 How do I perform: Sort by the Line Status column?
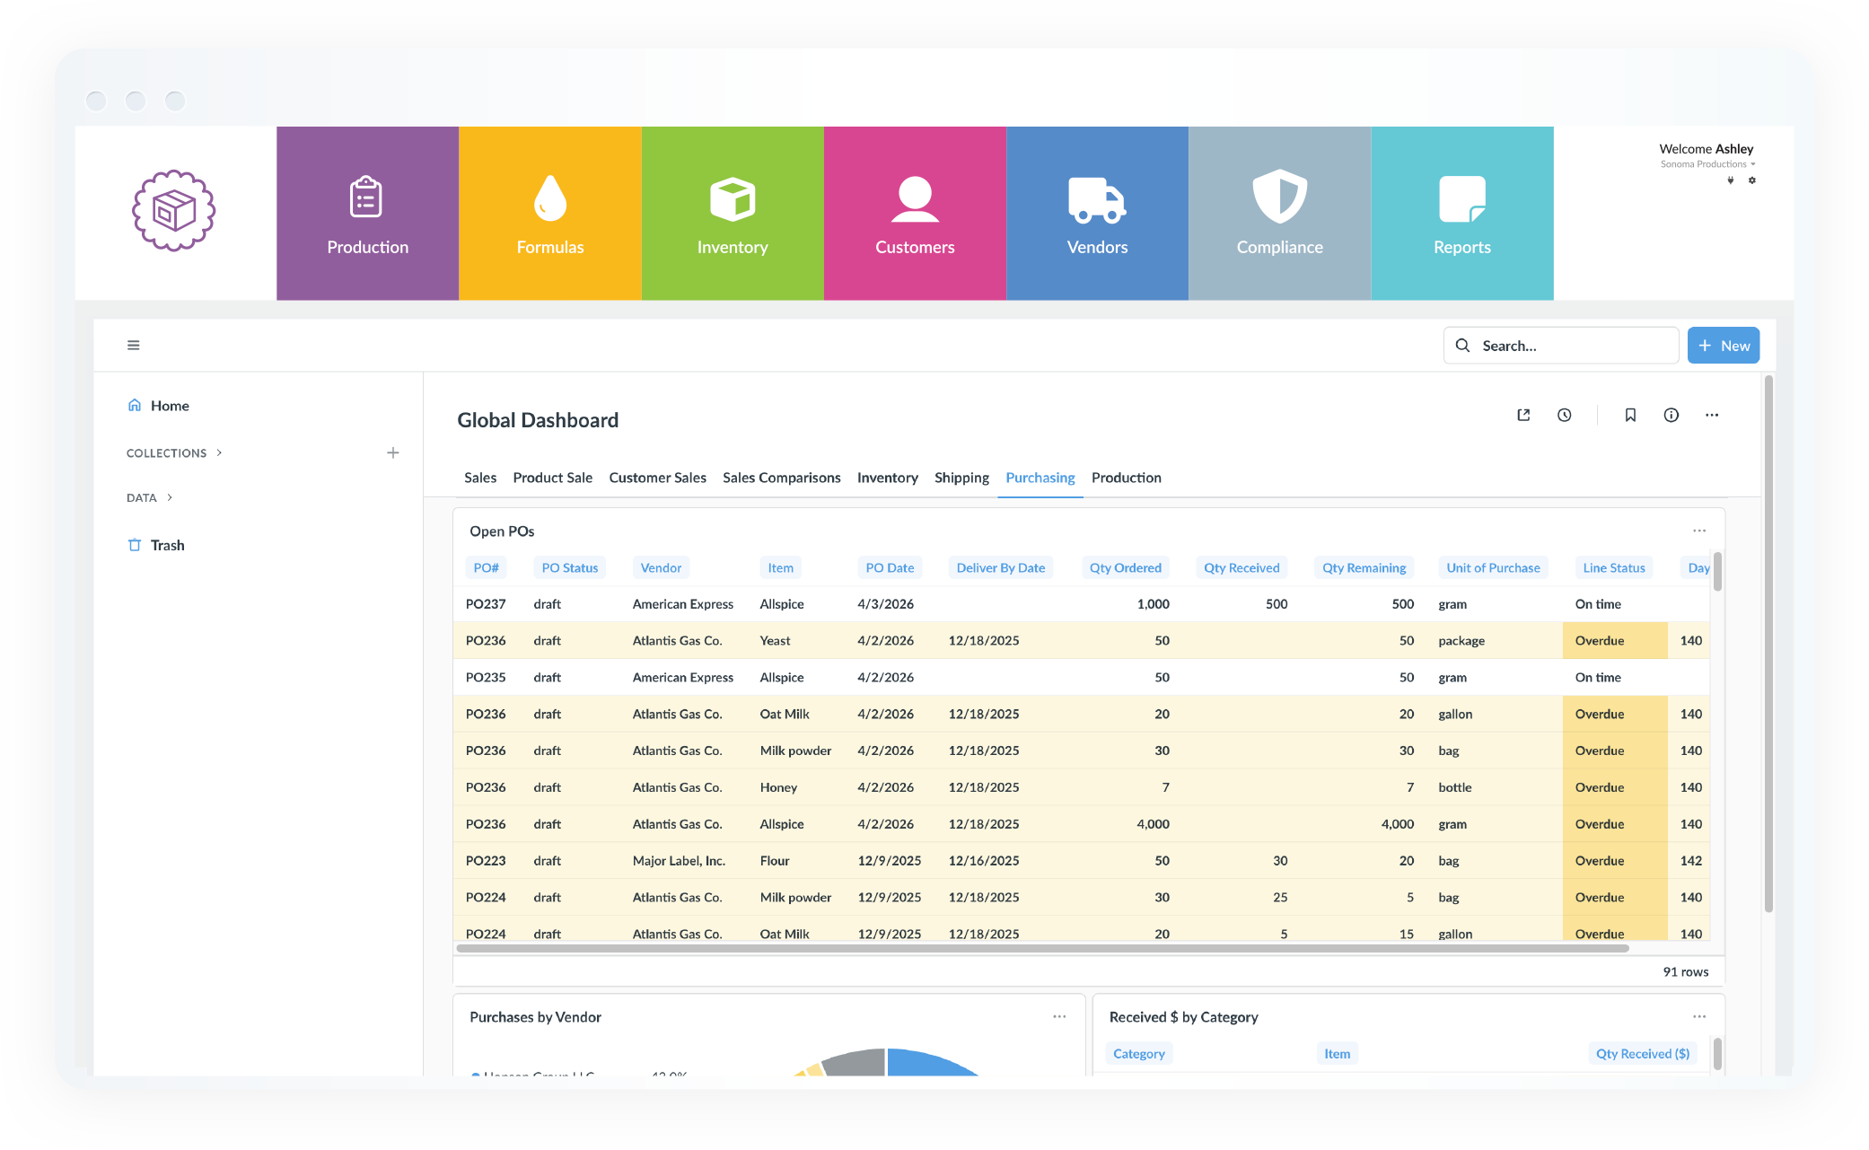(x=1614, y=567)
